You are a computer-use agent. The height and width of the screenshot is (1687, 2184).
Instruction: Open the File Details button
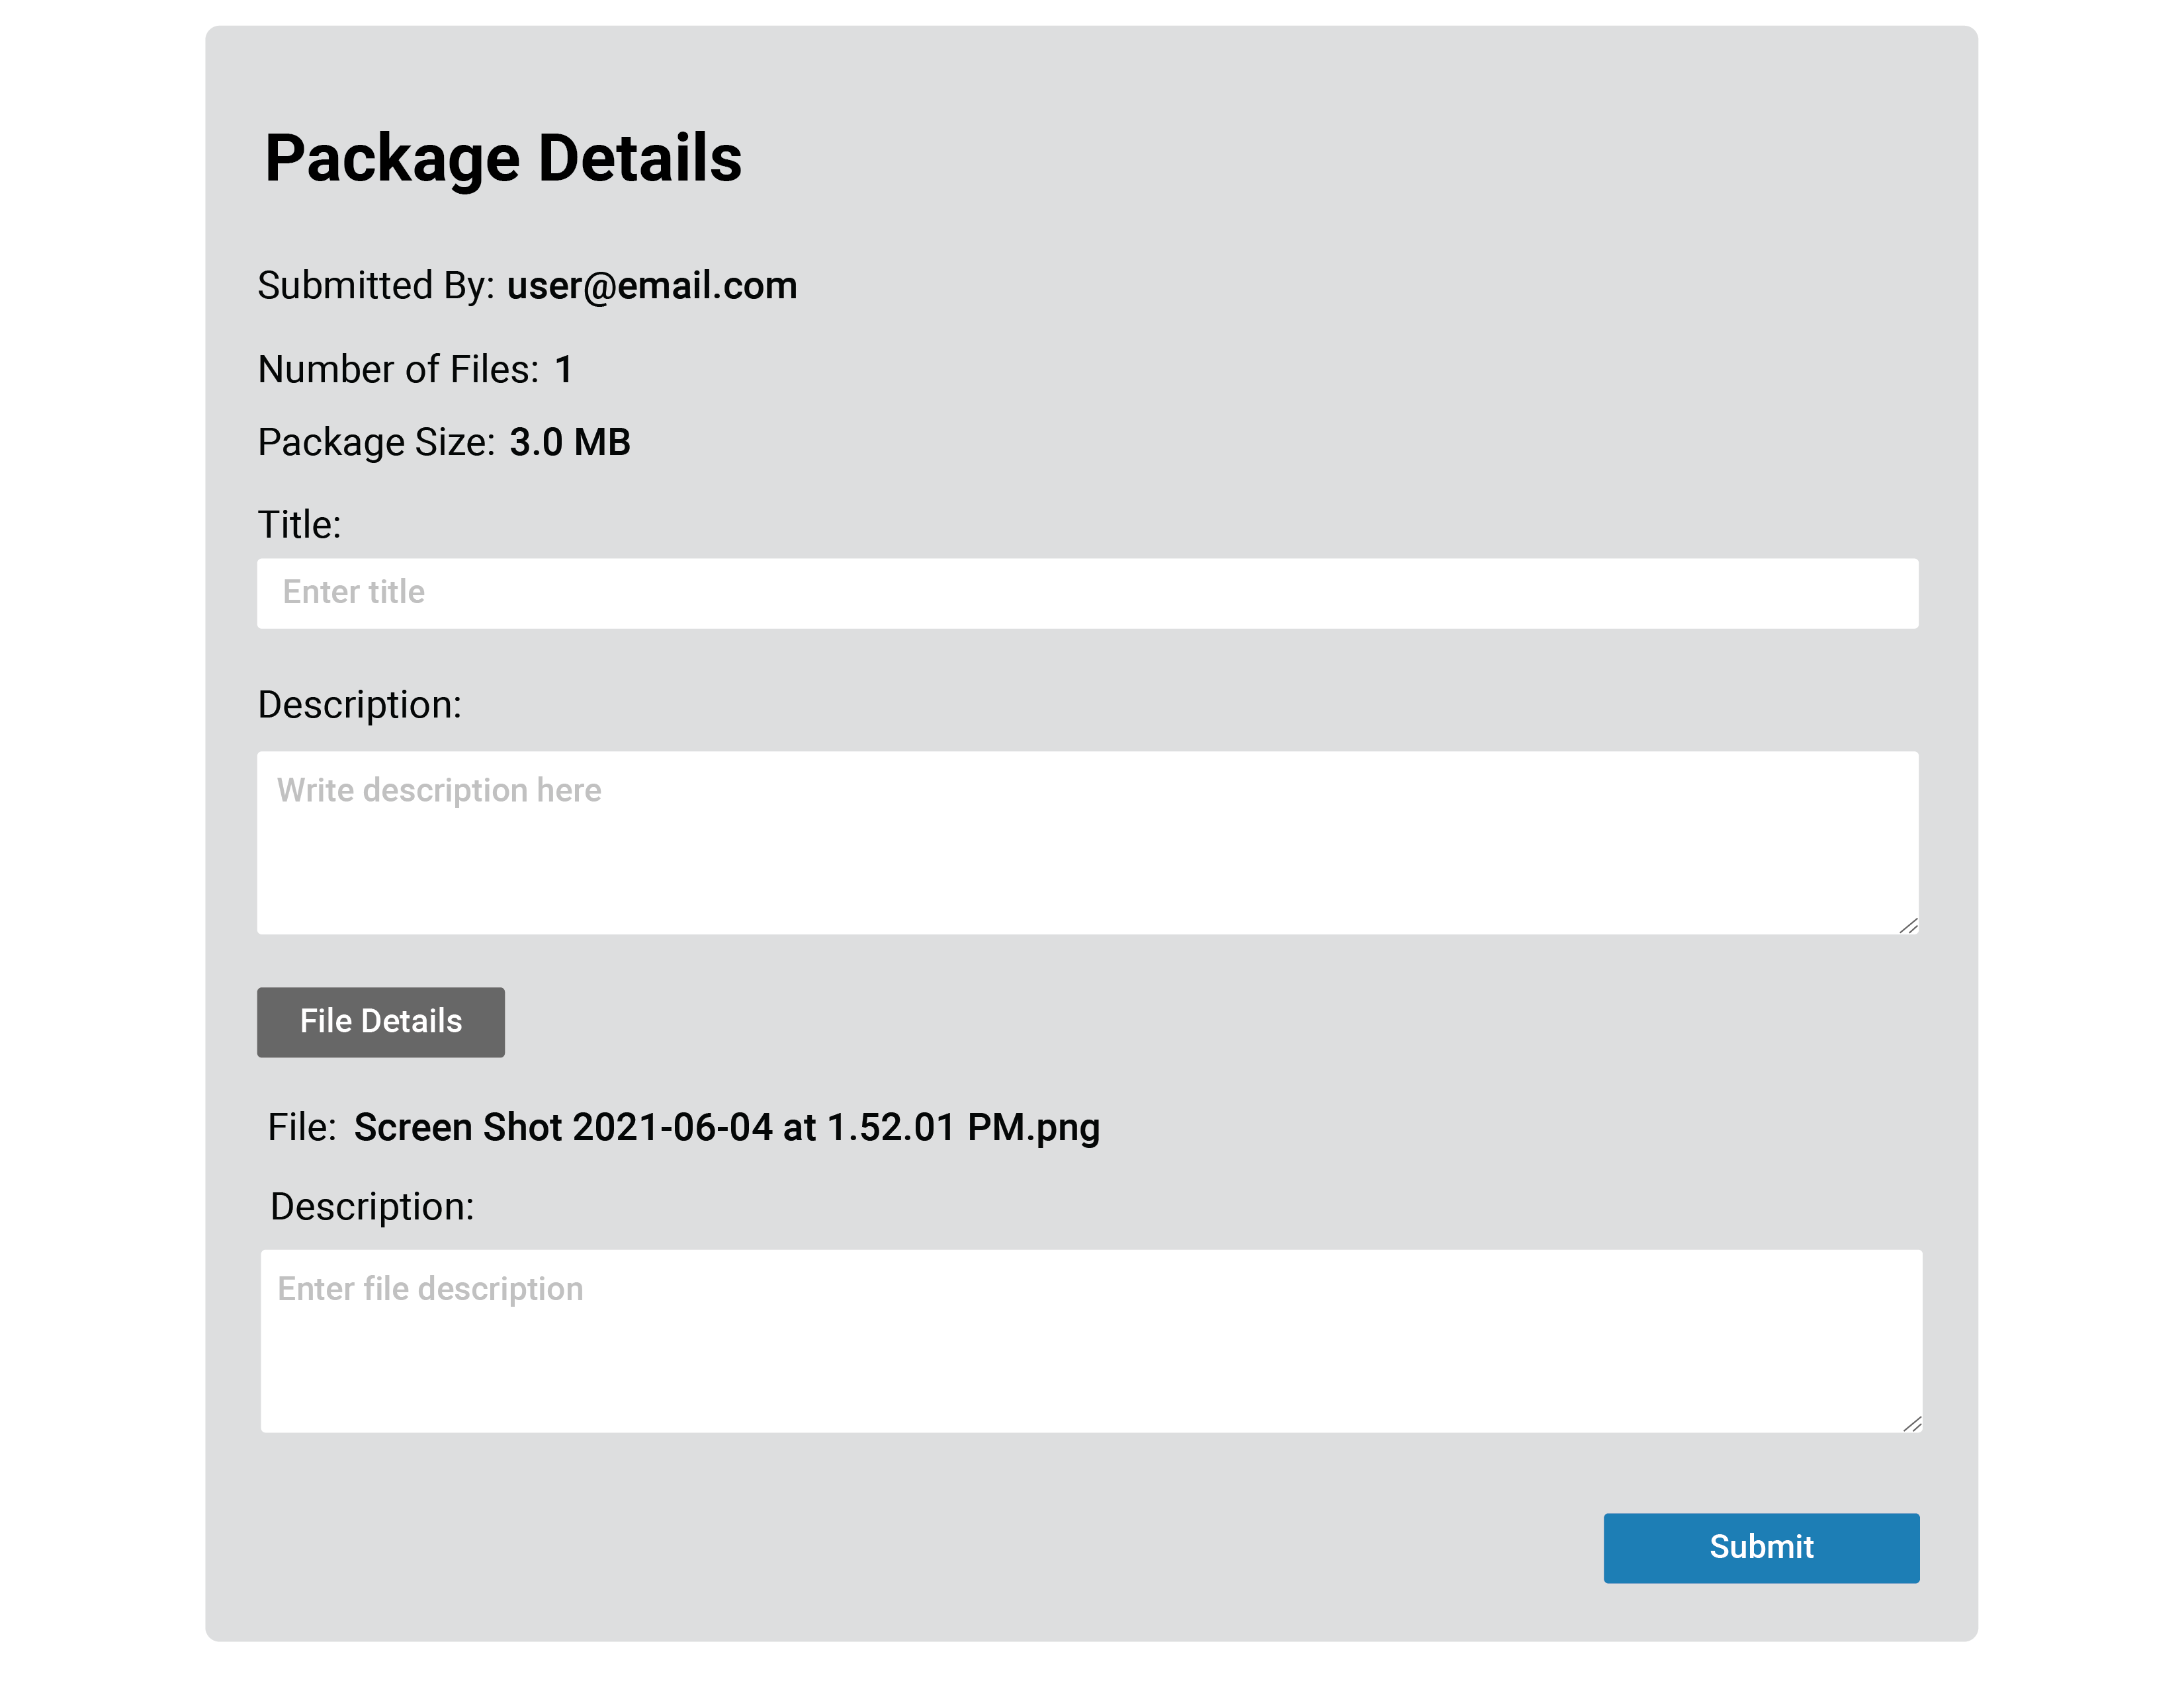[x=380, y=1022]
